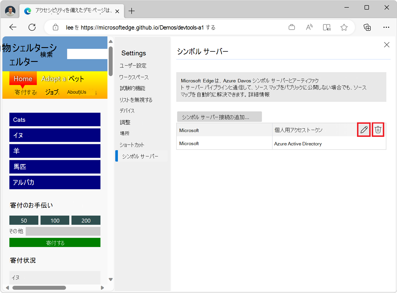Viewport: 397px width, 293px height.
Task: Add this page to favorites
Action: click(x=344, y=27)
